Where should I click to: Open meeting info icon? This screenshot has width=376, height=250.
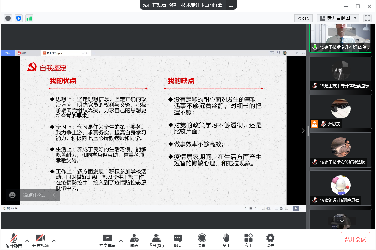tap(8, 18)
